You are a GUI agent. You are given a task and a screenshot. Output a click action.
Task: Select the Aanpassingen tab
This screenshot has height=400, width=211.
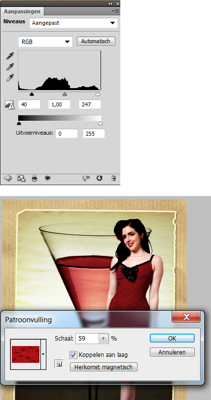tap(22, 11)
